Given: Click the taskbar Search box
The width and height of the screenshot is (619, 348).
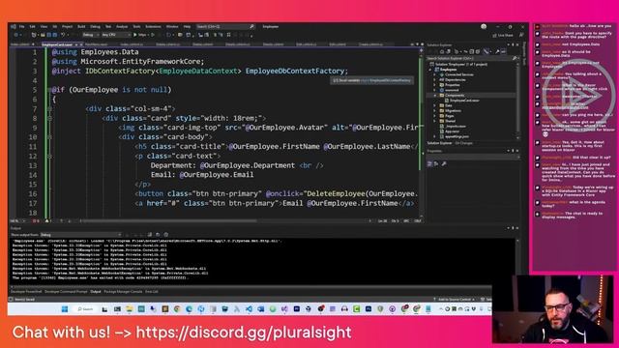Looking at the screenshot, I should pyautogui.click(x=86, y=309).
